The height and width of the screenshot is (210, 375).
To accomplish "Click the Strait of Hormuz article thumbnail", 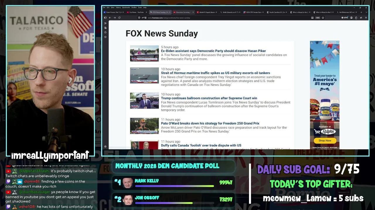I will pyautogui.click(x=144, y=75).
